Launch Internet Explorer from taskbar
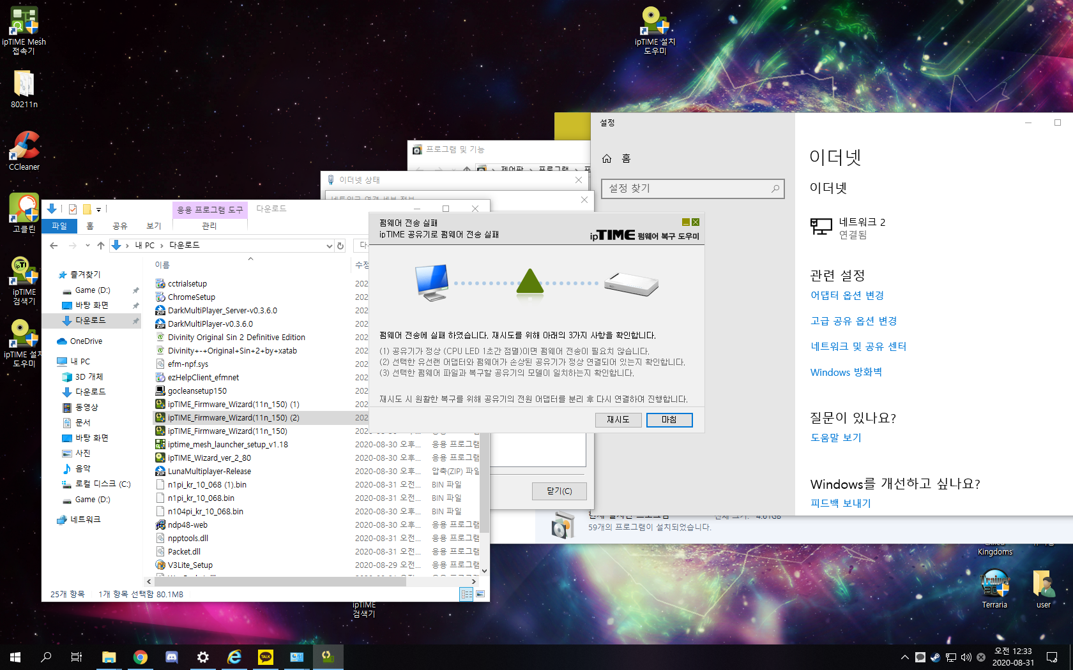The height and width of the screenshot is (670, 1073). tap(234, 657)
